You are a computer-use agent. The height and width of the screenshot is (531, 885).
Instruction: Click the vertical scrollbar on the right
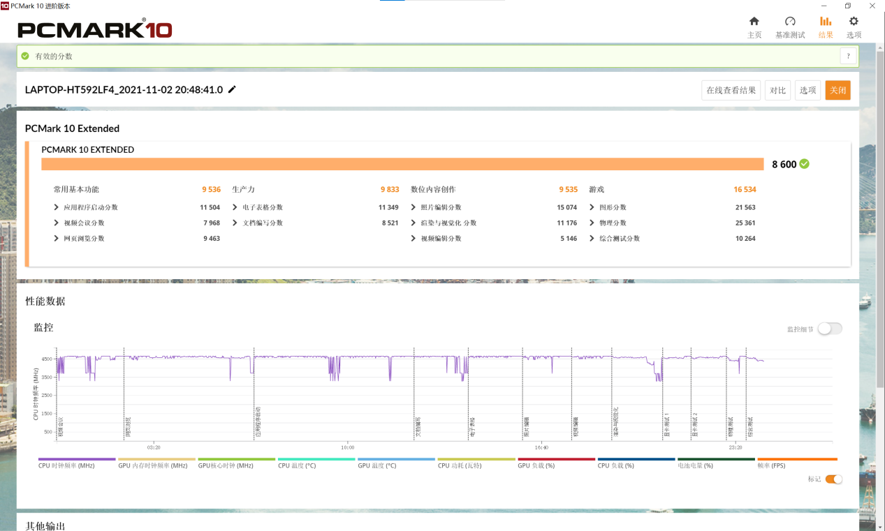pyautogui.click(x=880, y=209)
